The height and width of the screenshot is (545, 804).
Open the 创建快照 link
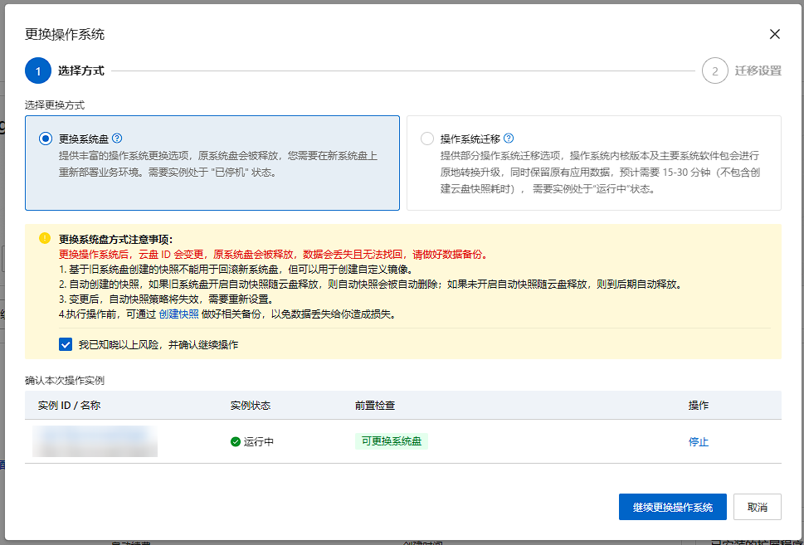[178, 314]
